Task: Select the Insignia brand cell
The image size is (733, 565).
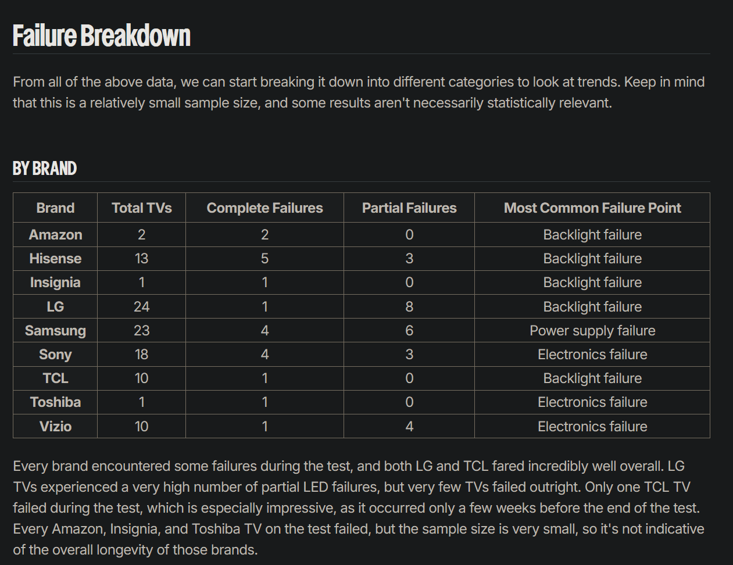Action: click(55, 282)
